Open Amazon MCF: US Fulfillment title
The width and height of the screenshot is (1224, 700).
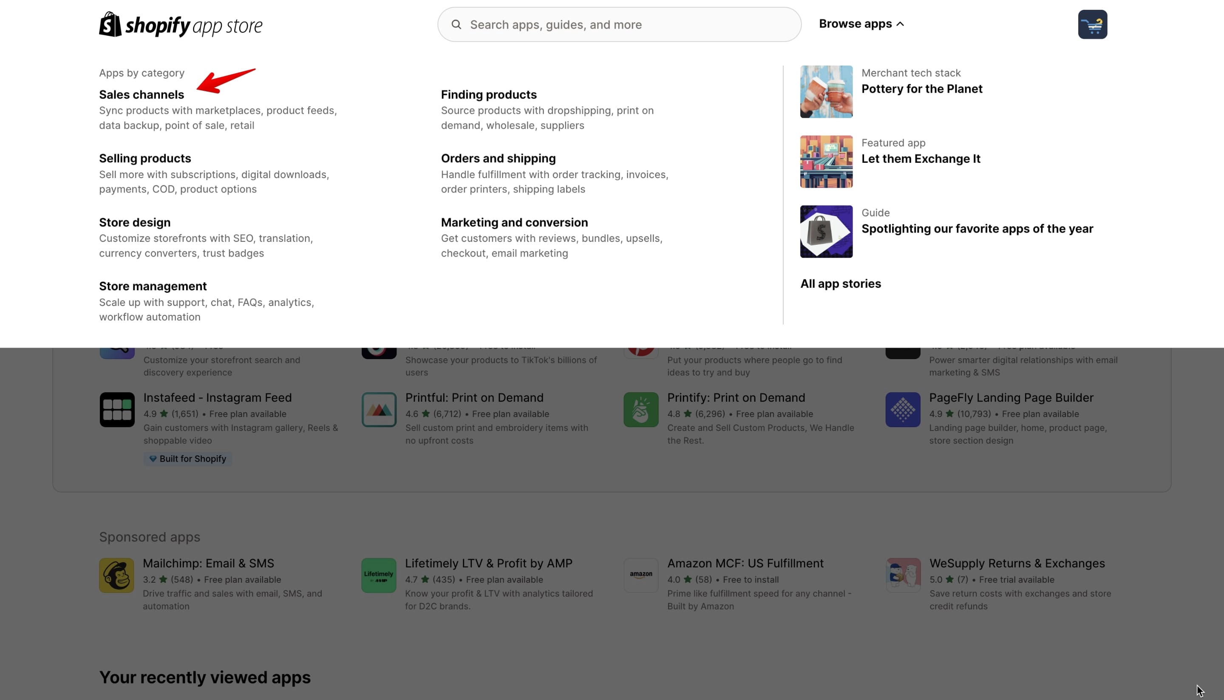click(745, 563)
